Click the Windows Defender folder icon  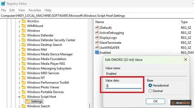pos(23,35)
